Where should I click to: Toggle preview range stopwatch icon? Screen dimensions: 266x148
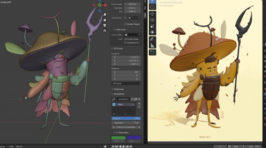click(x=229, y=146)
